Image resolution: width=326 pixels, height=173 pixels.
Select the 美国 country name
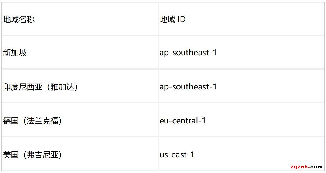tap(11, 155)
